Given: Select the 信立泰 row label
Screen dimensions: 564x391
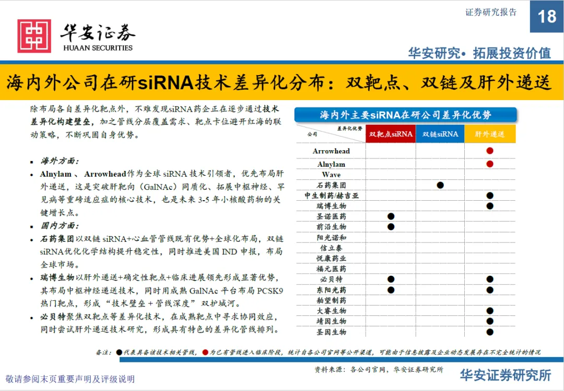Looking at the screenshot, I should click(x=331, y=248).
